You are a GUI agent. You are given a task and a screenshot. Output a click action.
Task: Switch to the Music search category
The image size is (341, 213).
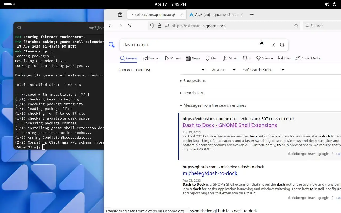(230, 58)
